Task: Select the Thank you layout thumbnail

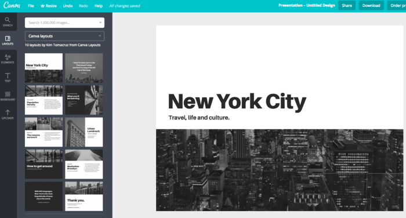Action: click(84, 196)
